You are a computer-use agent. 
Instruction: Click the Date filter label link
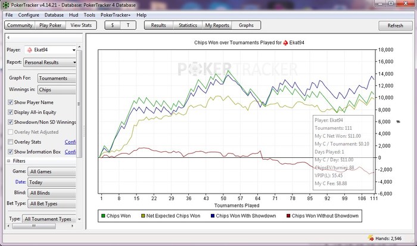coord(20,182)
